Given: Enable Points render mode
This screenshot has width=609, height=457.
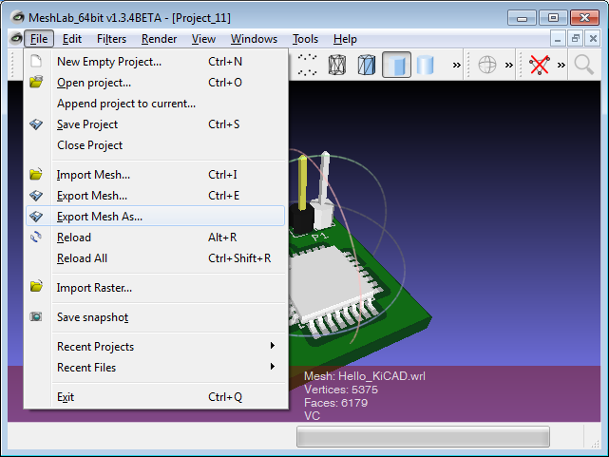Looking at the screenshot, I should tap(307, 65).
